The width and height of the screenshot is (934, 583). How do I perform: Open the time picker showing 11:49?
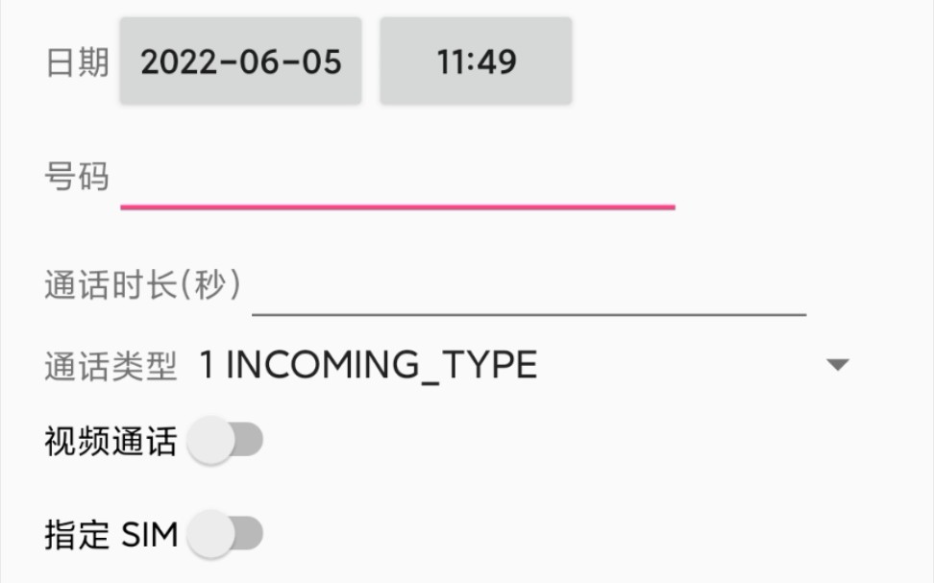(x=476, y=61)
